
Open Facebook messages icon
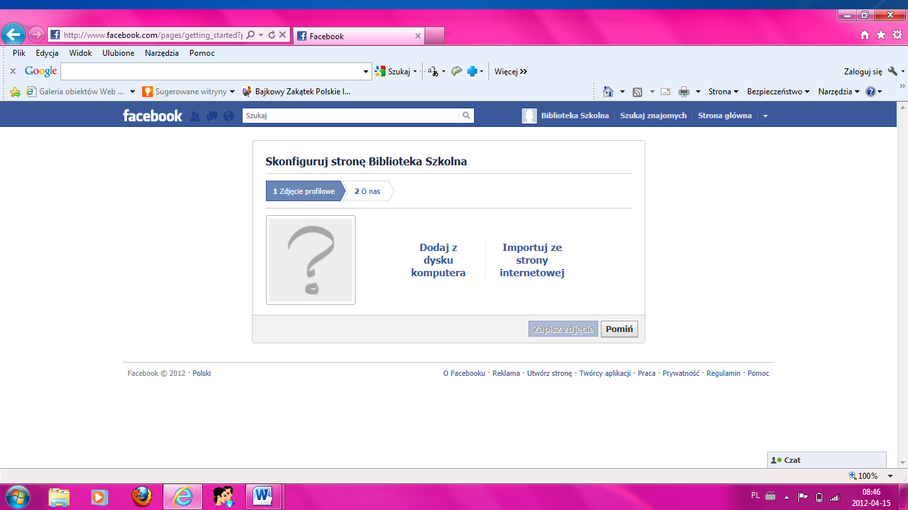pyautogui.click(x=212, y=116)
